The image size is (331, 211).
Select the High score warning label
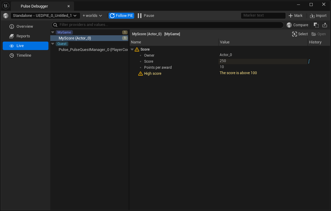tap(153, 74)
